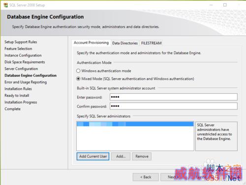Switch to the Data Directories tab
Screen dimensions: 246x185
coord(125,43)
